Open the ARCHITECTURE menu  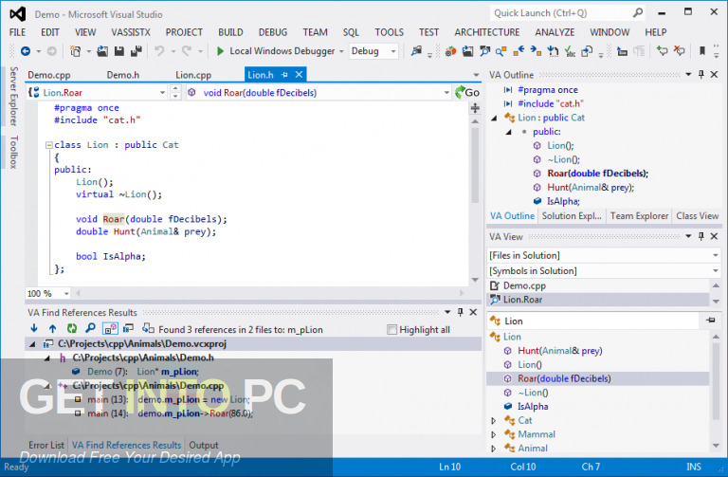[487, 32]
